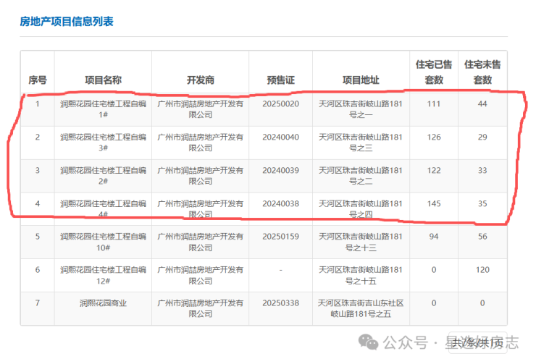Click the 序号 column header

tap(37, 80)
